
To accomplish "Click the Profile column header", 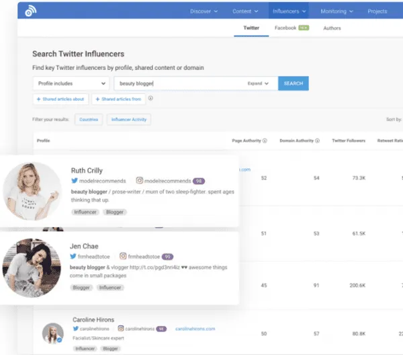I will coord(43,141).
